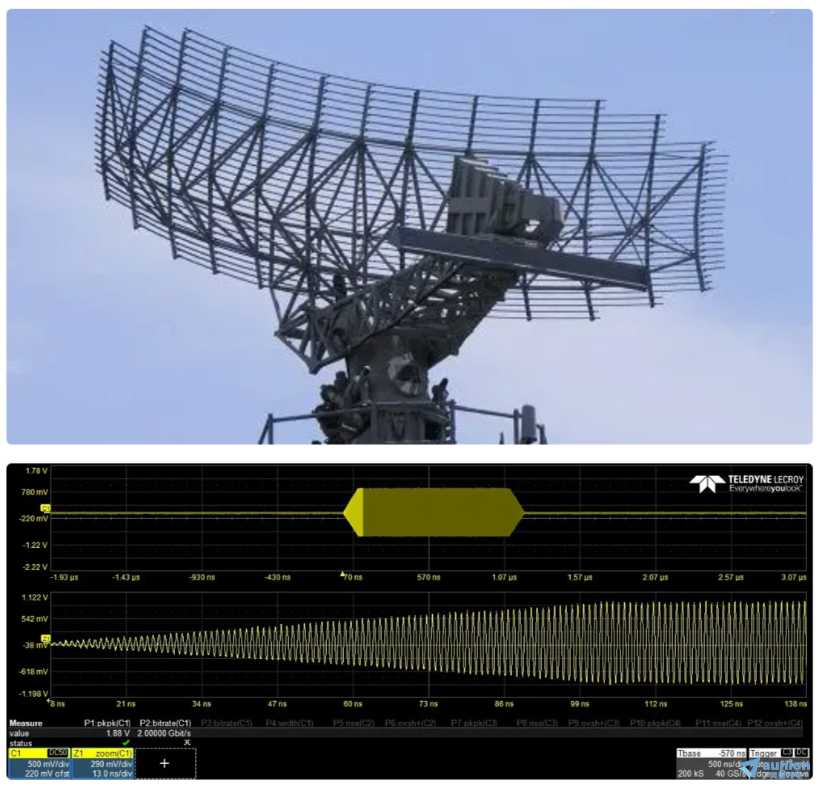Click the C1 trace marker on upper grid
This screenshot has height=787, width=819.
[x=45, y=508]
